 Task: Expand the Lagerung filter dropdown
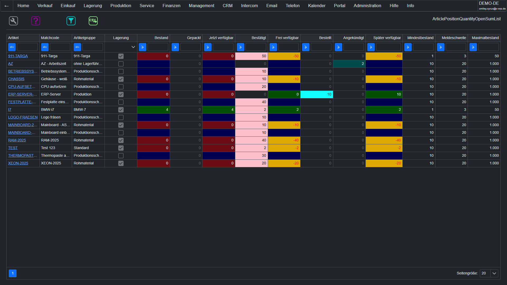tap(133, 47)
